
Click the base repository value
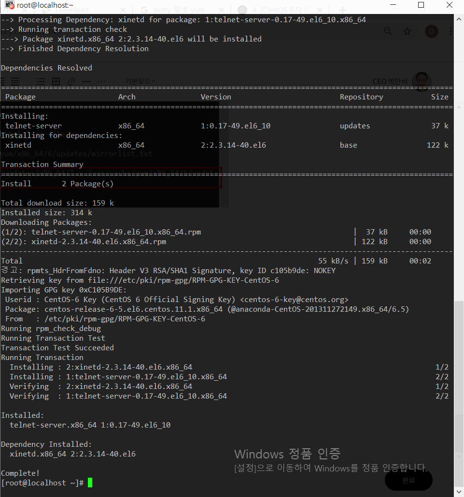348,145
